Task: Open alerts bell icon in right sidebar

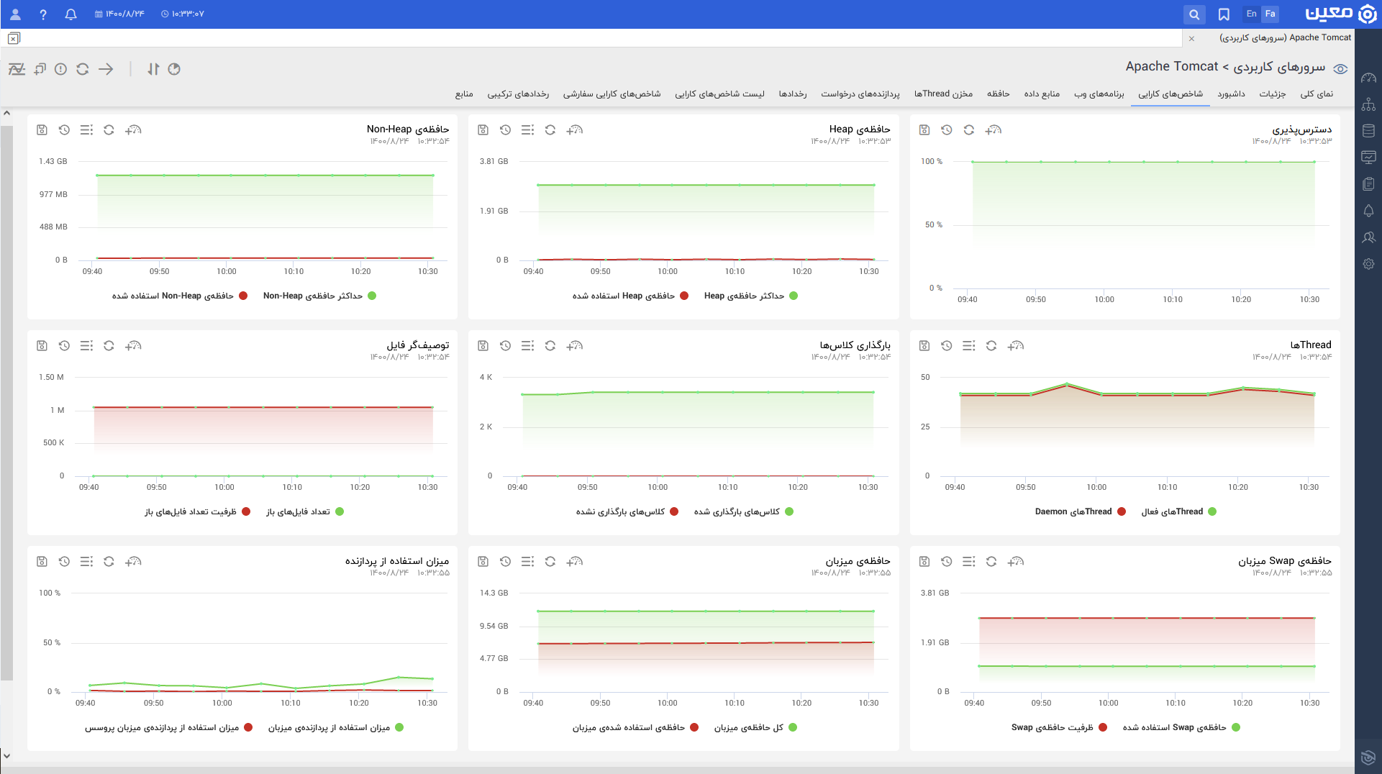Action: click(1368, 211)
